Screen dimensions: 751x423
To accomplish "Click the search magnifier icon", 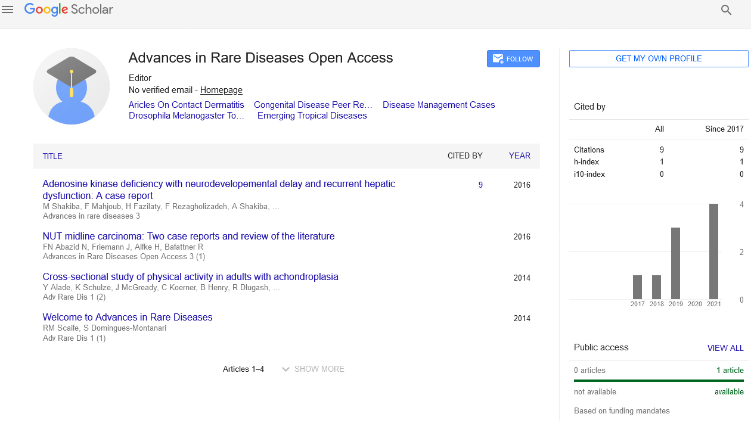I will pyautogui.click(x=726, y=10).
